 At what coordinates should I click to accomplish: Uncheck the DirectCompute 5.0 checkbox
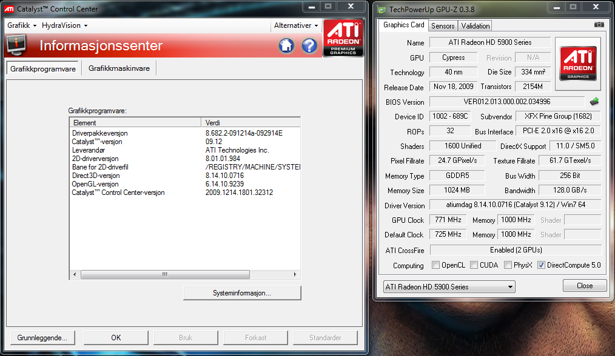coord(541,265)
